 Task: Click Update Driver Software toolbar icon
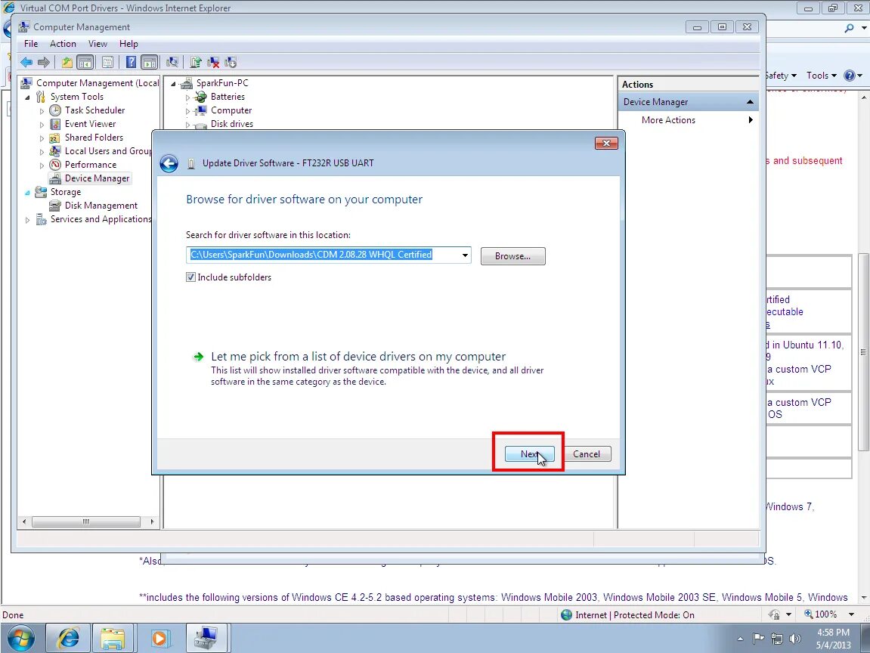[x=195, y=62]
